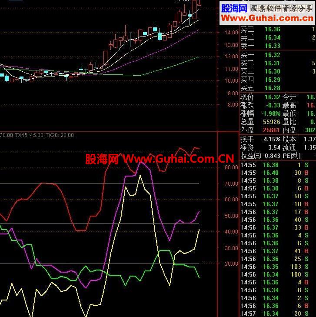This screenshot has width=316, height=317.
Task: Click the 外盘 value 25661
Action: click(271, 130)
